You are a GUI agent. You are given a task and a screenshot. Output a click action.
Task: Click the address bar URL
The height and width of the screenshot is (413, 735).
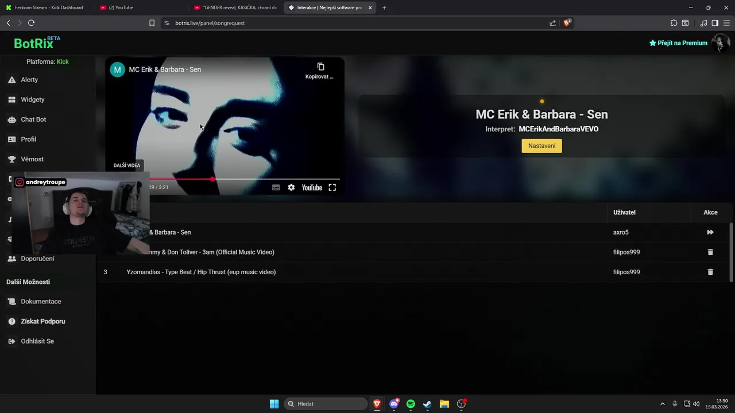point(210,23)
